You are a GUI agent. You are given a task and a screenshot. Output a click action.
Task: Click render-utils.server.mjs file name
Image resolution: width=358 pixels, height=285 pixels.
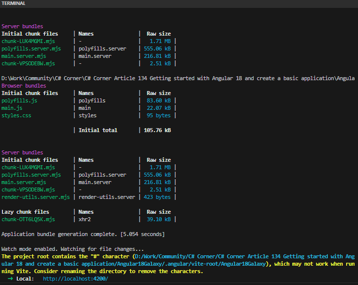coord(36,197)
